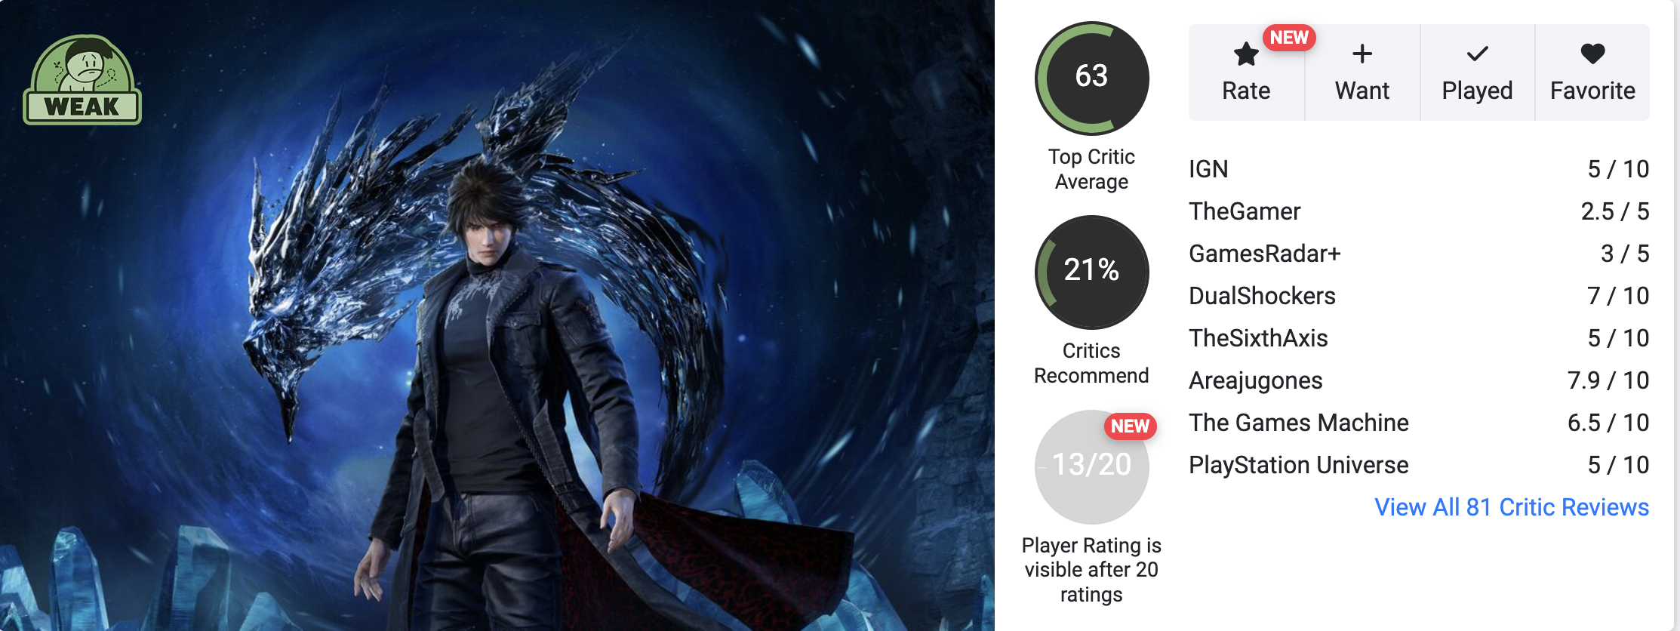Image resolution: width=1680 pixels, height=631 pixels.
Task: Mark as Played with checkmark icon
Action: 1477,54
